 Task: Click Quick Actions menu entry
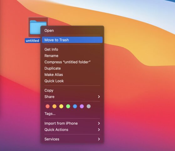tap(72, 130)
